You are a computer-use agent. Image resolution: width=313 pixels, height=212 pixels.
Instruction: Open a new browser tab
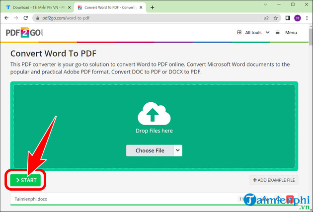[x=153, y=7]
